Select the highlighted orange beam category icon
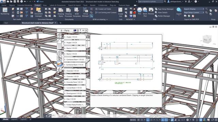218x122 pixels. pyautogui.click(x=59, y=64)
